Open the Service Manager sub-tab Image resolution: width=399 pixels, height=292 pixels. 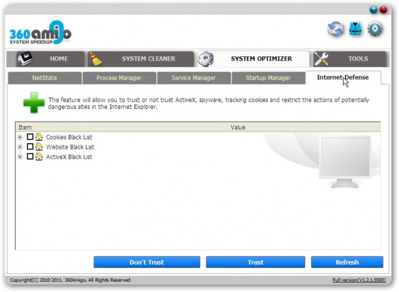click(194, 78)
